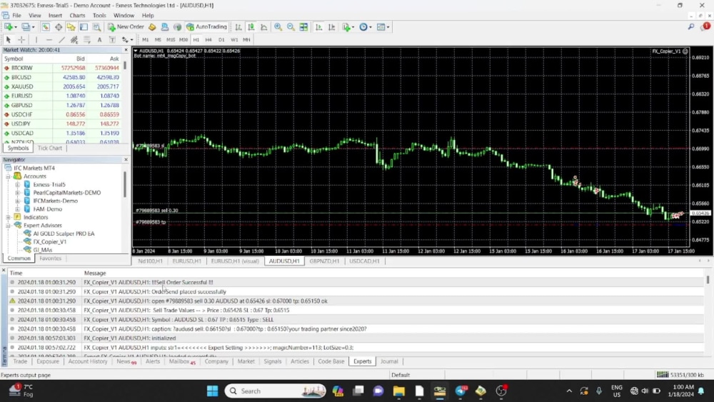
Task: Toggle the Terminal window toolbar icon
Action: 84,27
